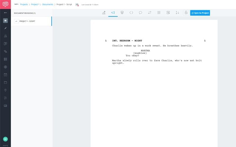
Task: Open the Documents breadcrumb link
Action: pyautogui.click(x=47, y=4)
